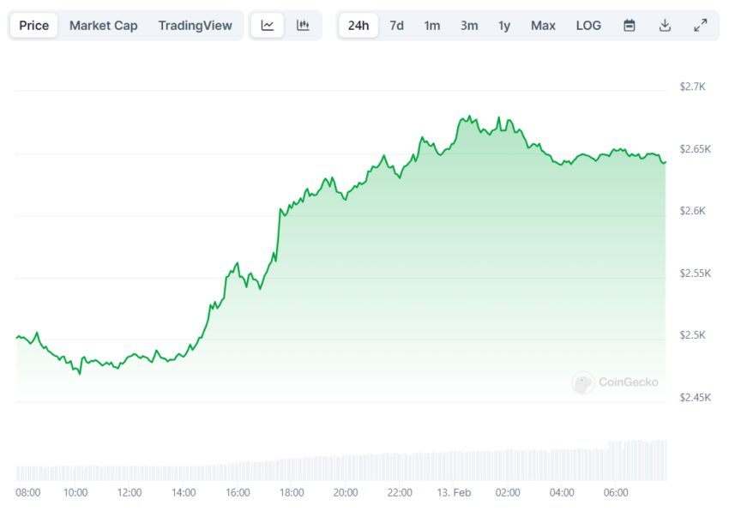Show Max price history

tap(543, 26)
